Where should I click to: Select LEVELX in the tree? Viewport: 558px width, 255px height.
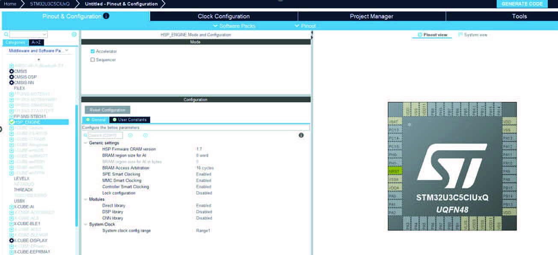[22, 179]
